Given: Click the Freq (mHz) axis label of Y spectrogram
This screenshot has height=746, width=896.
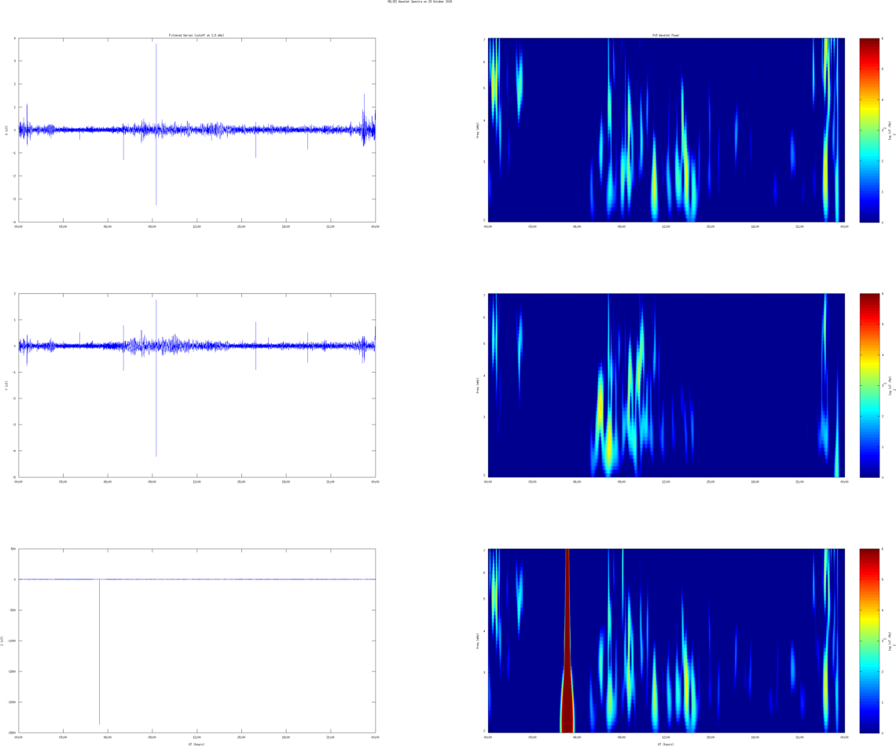Looking at the screenshot, I should point(477,385).
